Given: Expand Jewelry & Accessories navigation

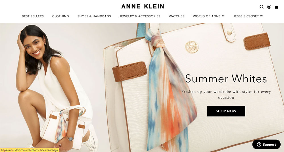Looking at the screenshot, I should tap(140, 16).
